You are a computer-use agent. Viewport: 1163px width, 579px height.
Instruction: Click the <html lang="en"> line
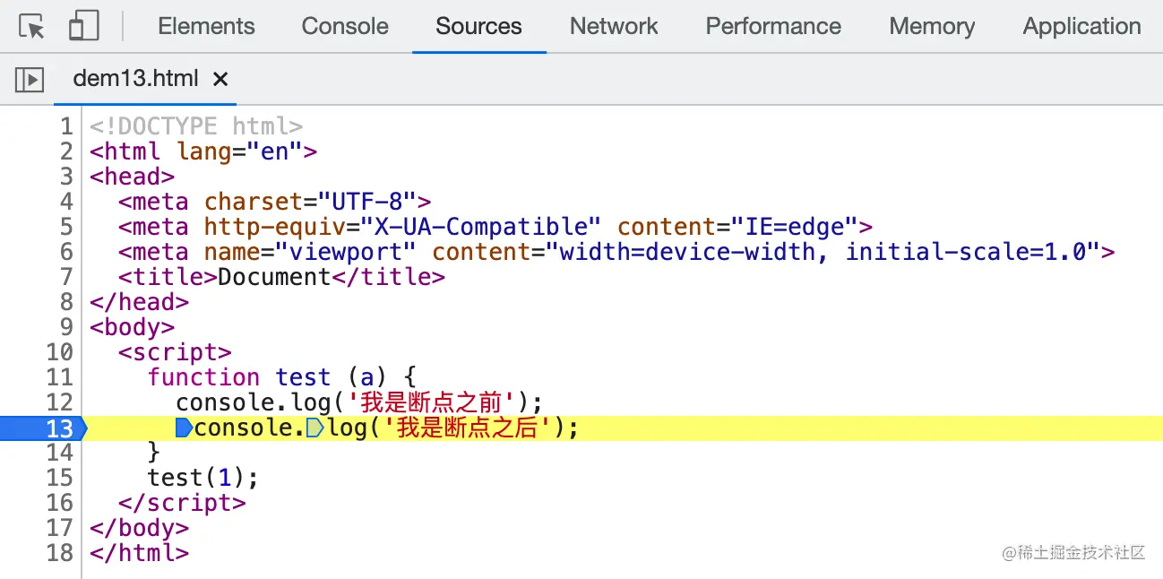click(203, 151)
